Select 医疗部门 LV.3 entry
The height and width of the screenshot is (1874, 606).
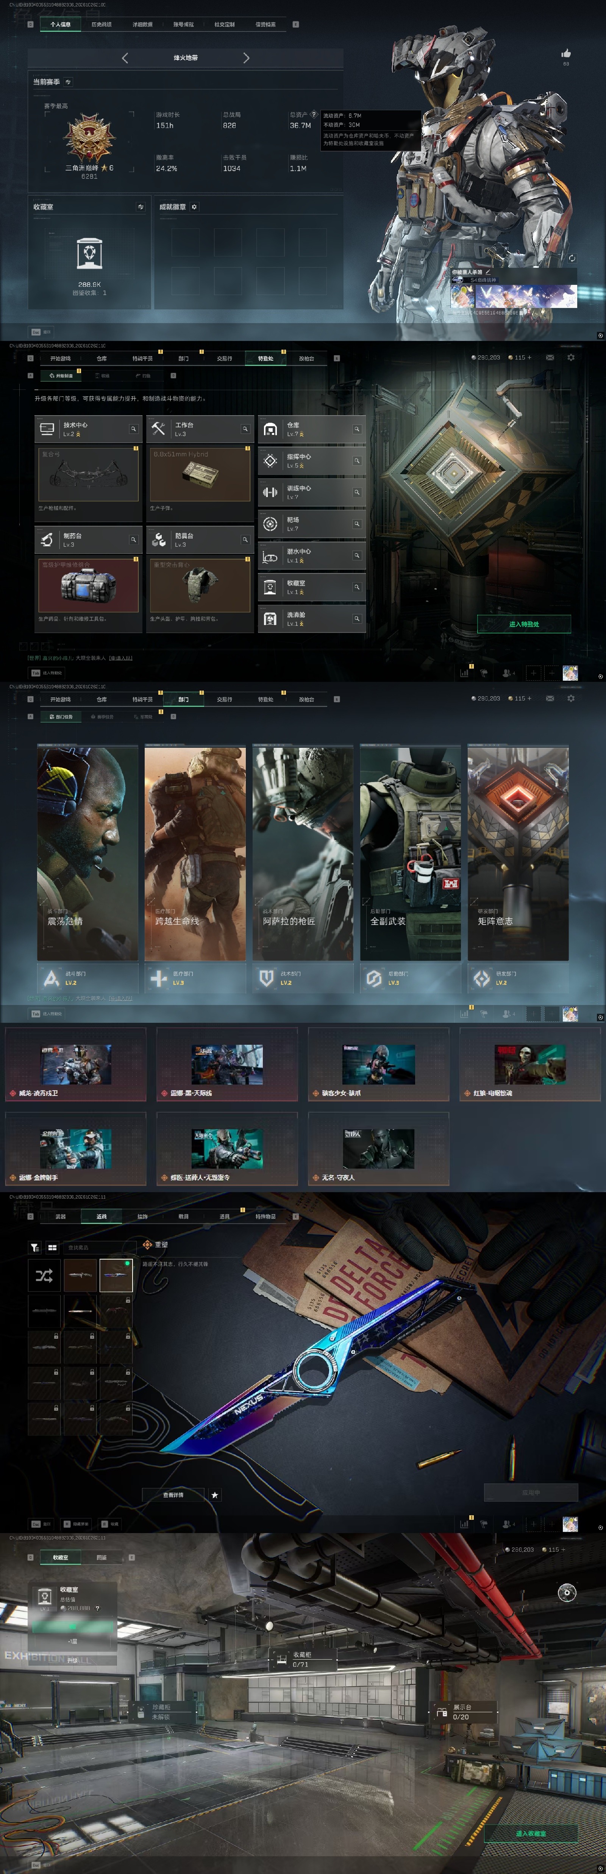(x=195, y=978)
